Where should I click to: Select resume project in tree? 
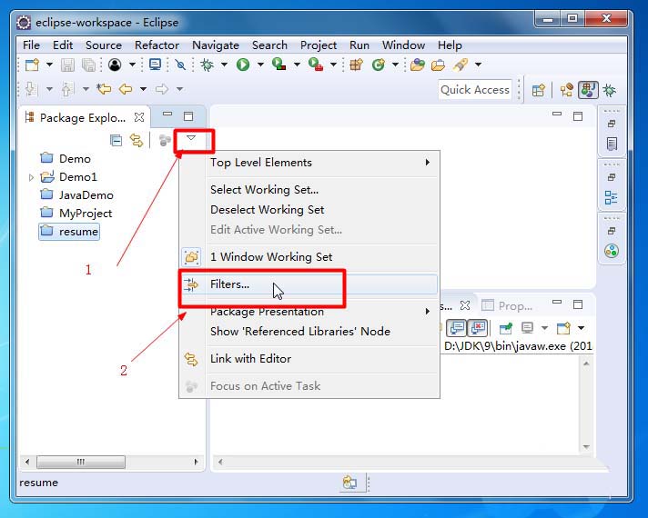pyautogui.click(x=69, y=232)
